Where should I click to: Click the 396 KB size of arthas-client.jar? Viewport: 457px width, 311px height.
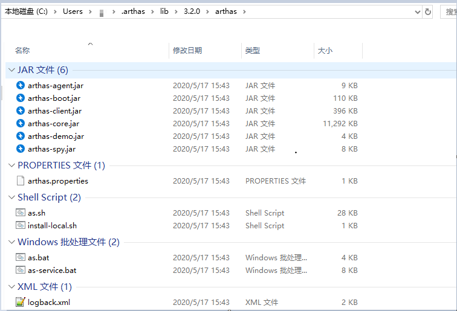[345, 111]
